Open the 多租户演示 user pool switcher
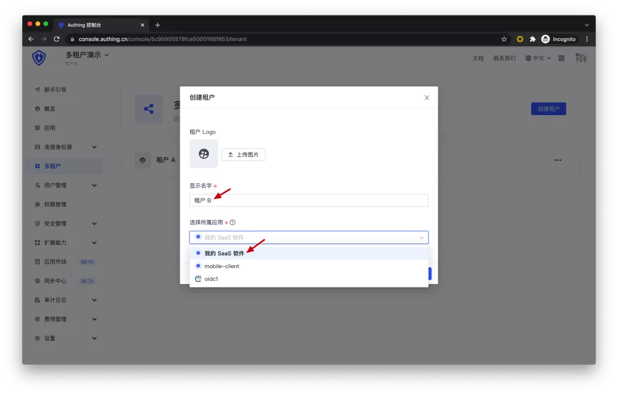 click(87, 55)
